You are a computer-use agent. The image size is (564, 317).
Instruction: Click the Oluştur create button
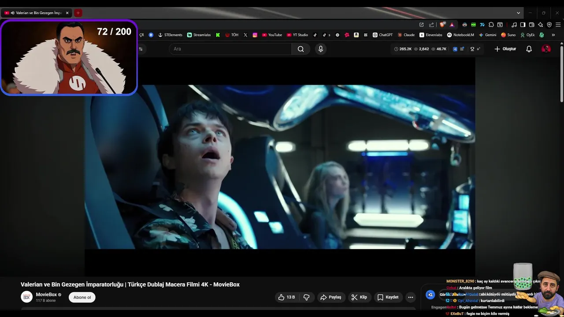[505, 49]
